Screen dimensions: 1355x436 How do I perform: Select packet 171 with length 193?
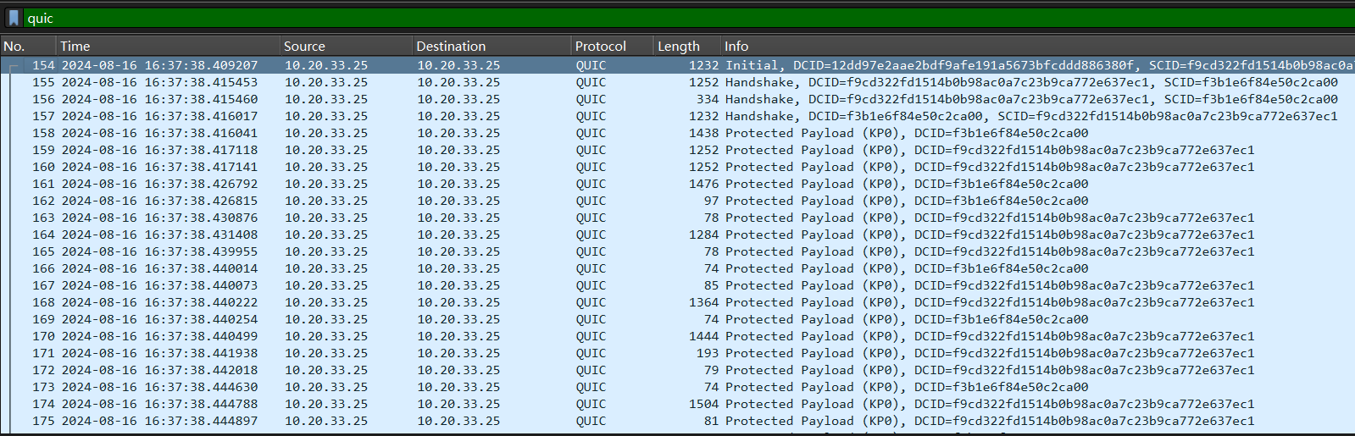[x=508, y=353]
